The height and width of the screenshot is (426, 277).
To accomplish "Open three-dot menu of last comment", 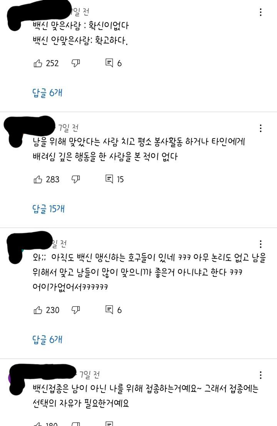I will click(261, 375).
